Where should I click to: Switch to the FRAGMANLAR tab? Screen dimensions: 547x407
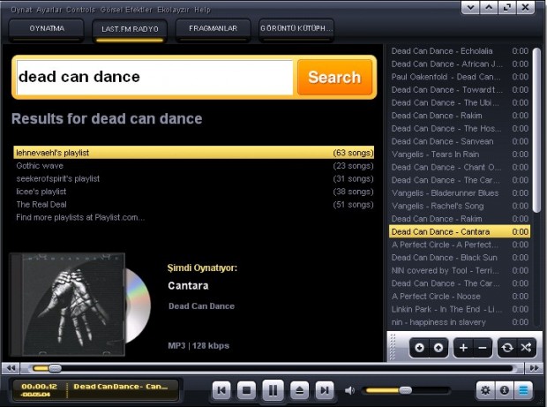point(213,29)
